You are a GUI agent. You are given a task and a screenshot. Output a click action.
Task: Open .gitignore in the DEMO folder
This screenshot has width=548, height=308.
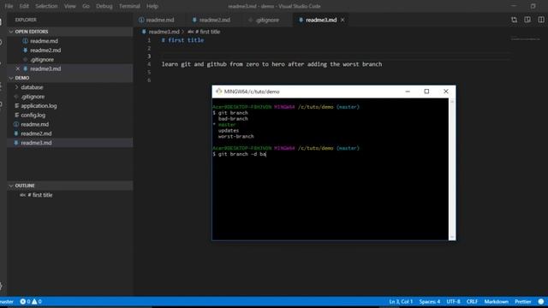coord(70,97)
